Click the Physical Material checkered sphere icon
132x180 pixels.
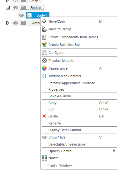(x=44, y=61)
